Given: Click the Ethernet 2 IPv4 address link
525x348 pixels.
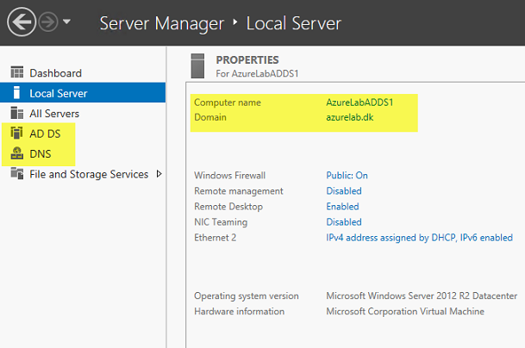Looking at the screenshot, I should tap(419, 238).
